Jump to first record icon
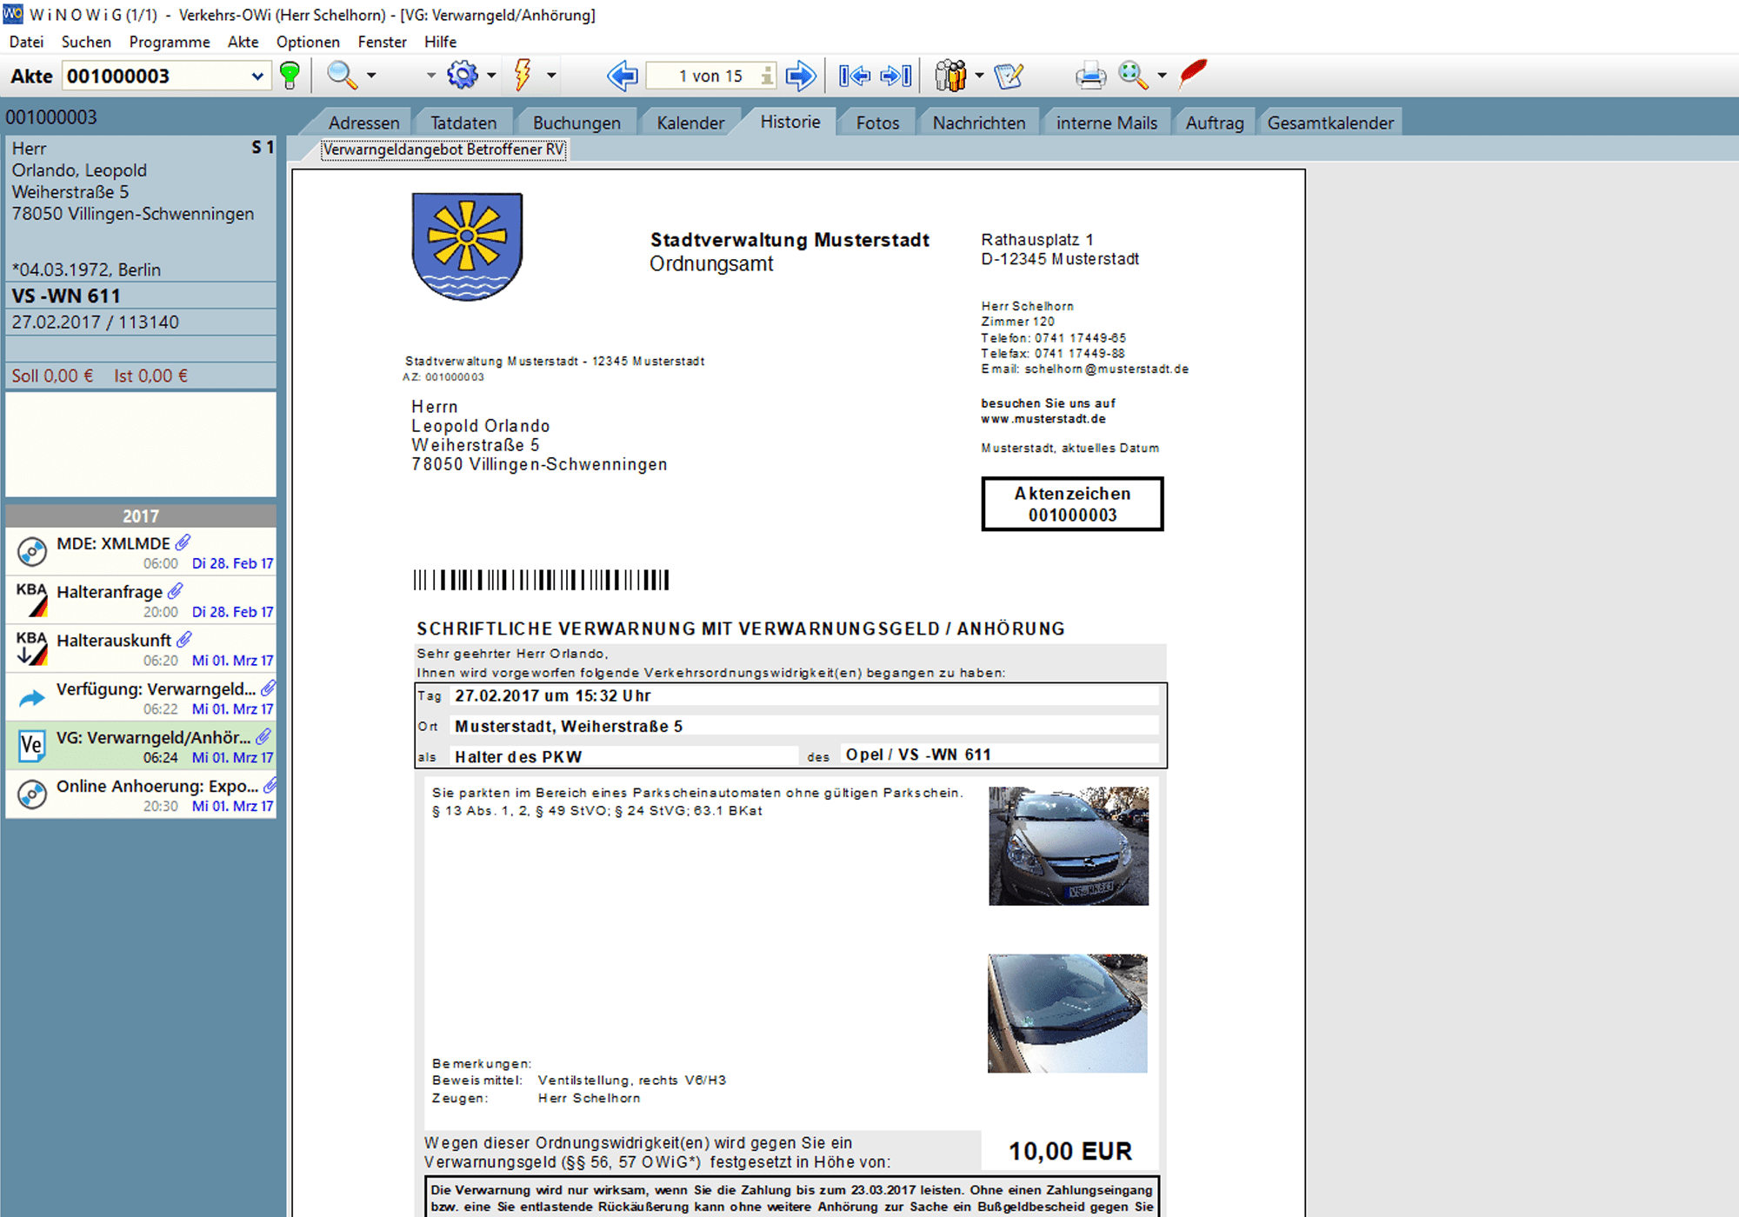The width and height of the screenshot is (1739, 1217). click(855, 76)
